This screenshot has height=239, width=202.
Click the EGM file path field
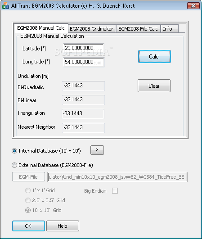[117, 177]
